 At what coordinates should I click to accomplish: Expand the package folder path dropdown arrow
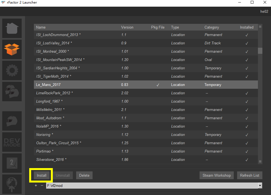tap(260, 186)
